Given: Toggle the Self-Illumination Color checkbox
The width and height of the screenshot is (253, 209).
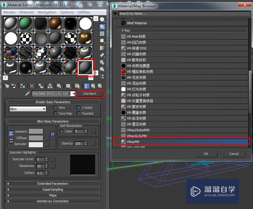Looking at the screenshot, I should [61, 131].
